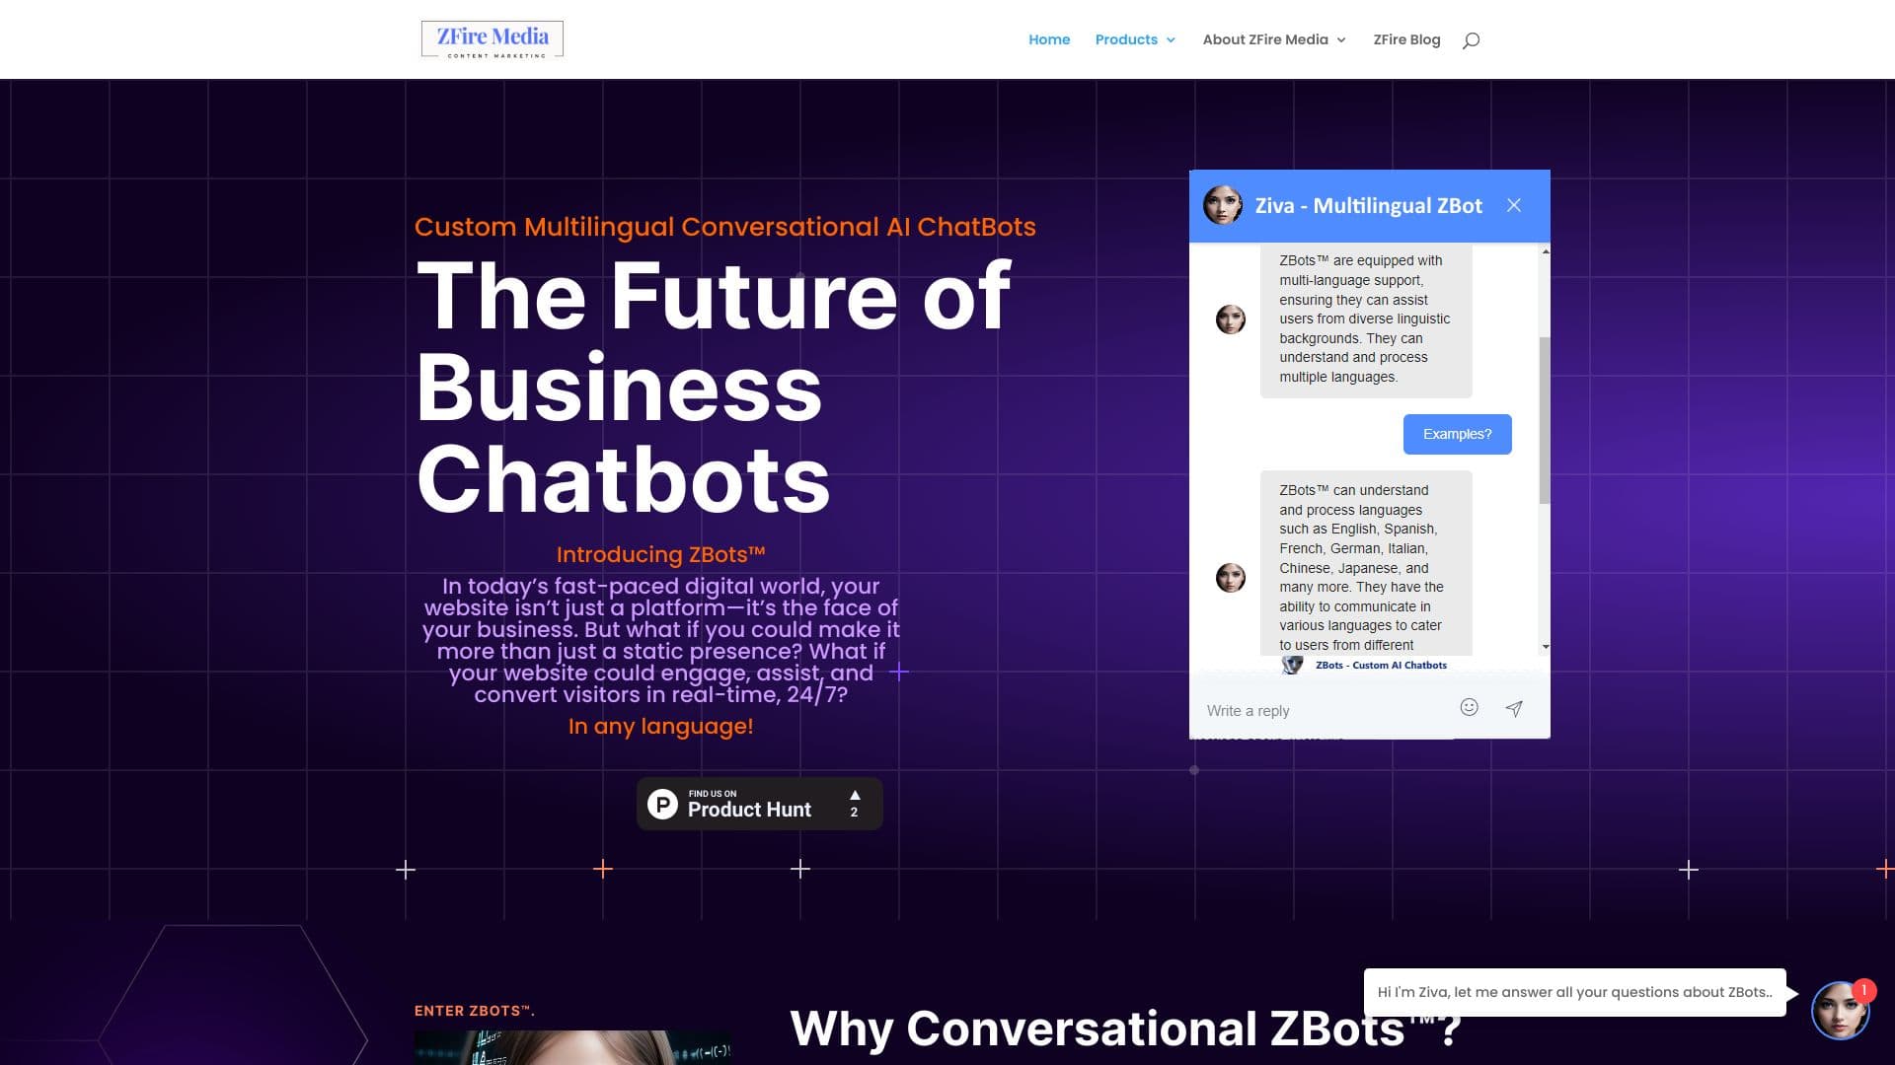1895x1065 pixels.
Task: Open the search magnifier icon in header
Action: pyautogui.click(x=1472, y=39)
